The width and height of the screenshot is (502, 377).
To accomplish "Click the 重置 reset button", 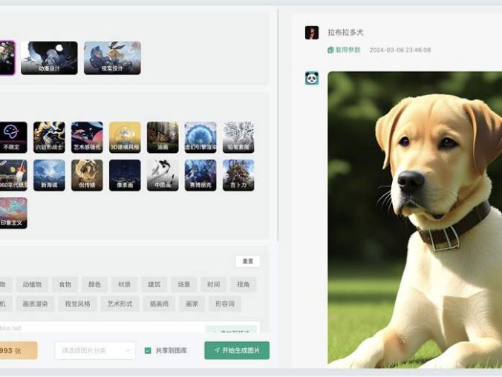I will tap(247, 261).
